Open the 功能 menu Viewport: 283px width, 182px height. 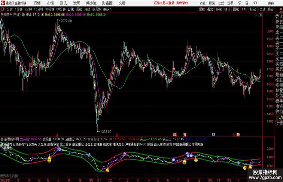click(203, 3)
